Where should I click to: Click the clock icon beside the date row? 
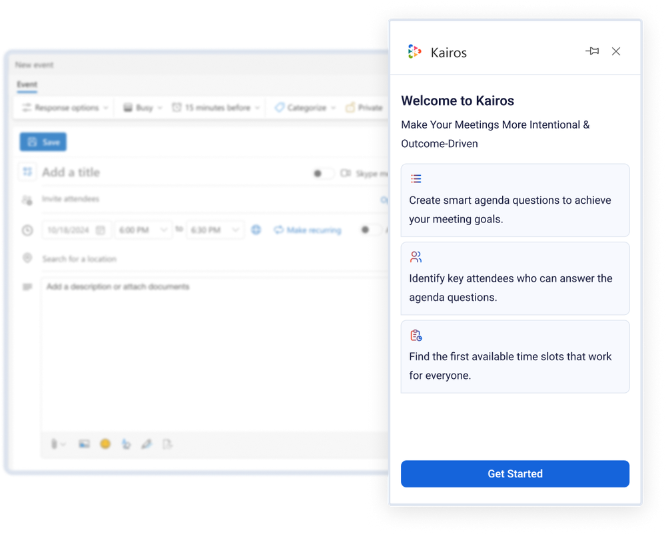[27, 230]
